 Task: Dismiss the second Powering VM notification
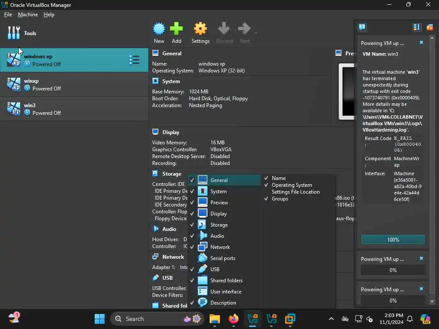pyautogui.click(x=421, y=258)
